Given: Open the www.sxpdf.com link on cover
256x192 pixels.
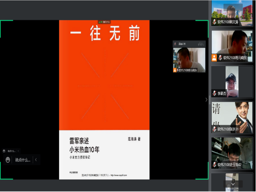Looking at the screenshot, I should [x=119, y=175].
